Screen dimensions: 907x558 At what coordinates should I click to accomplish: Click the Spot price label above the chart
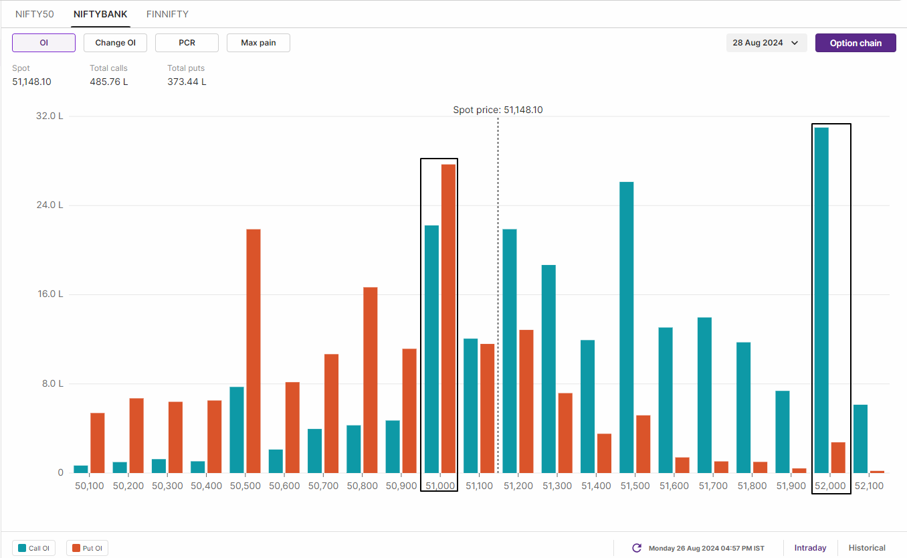click(498, 110)
